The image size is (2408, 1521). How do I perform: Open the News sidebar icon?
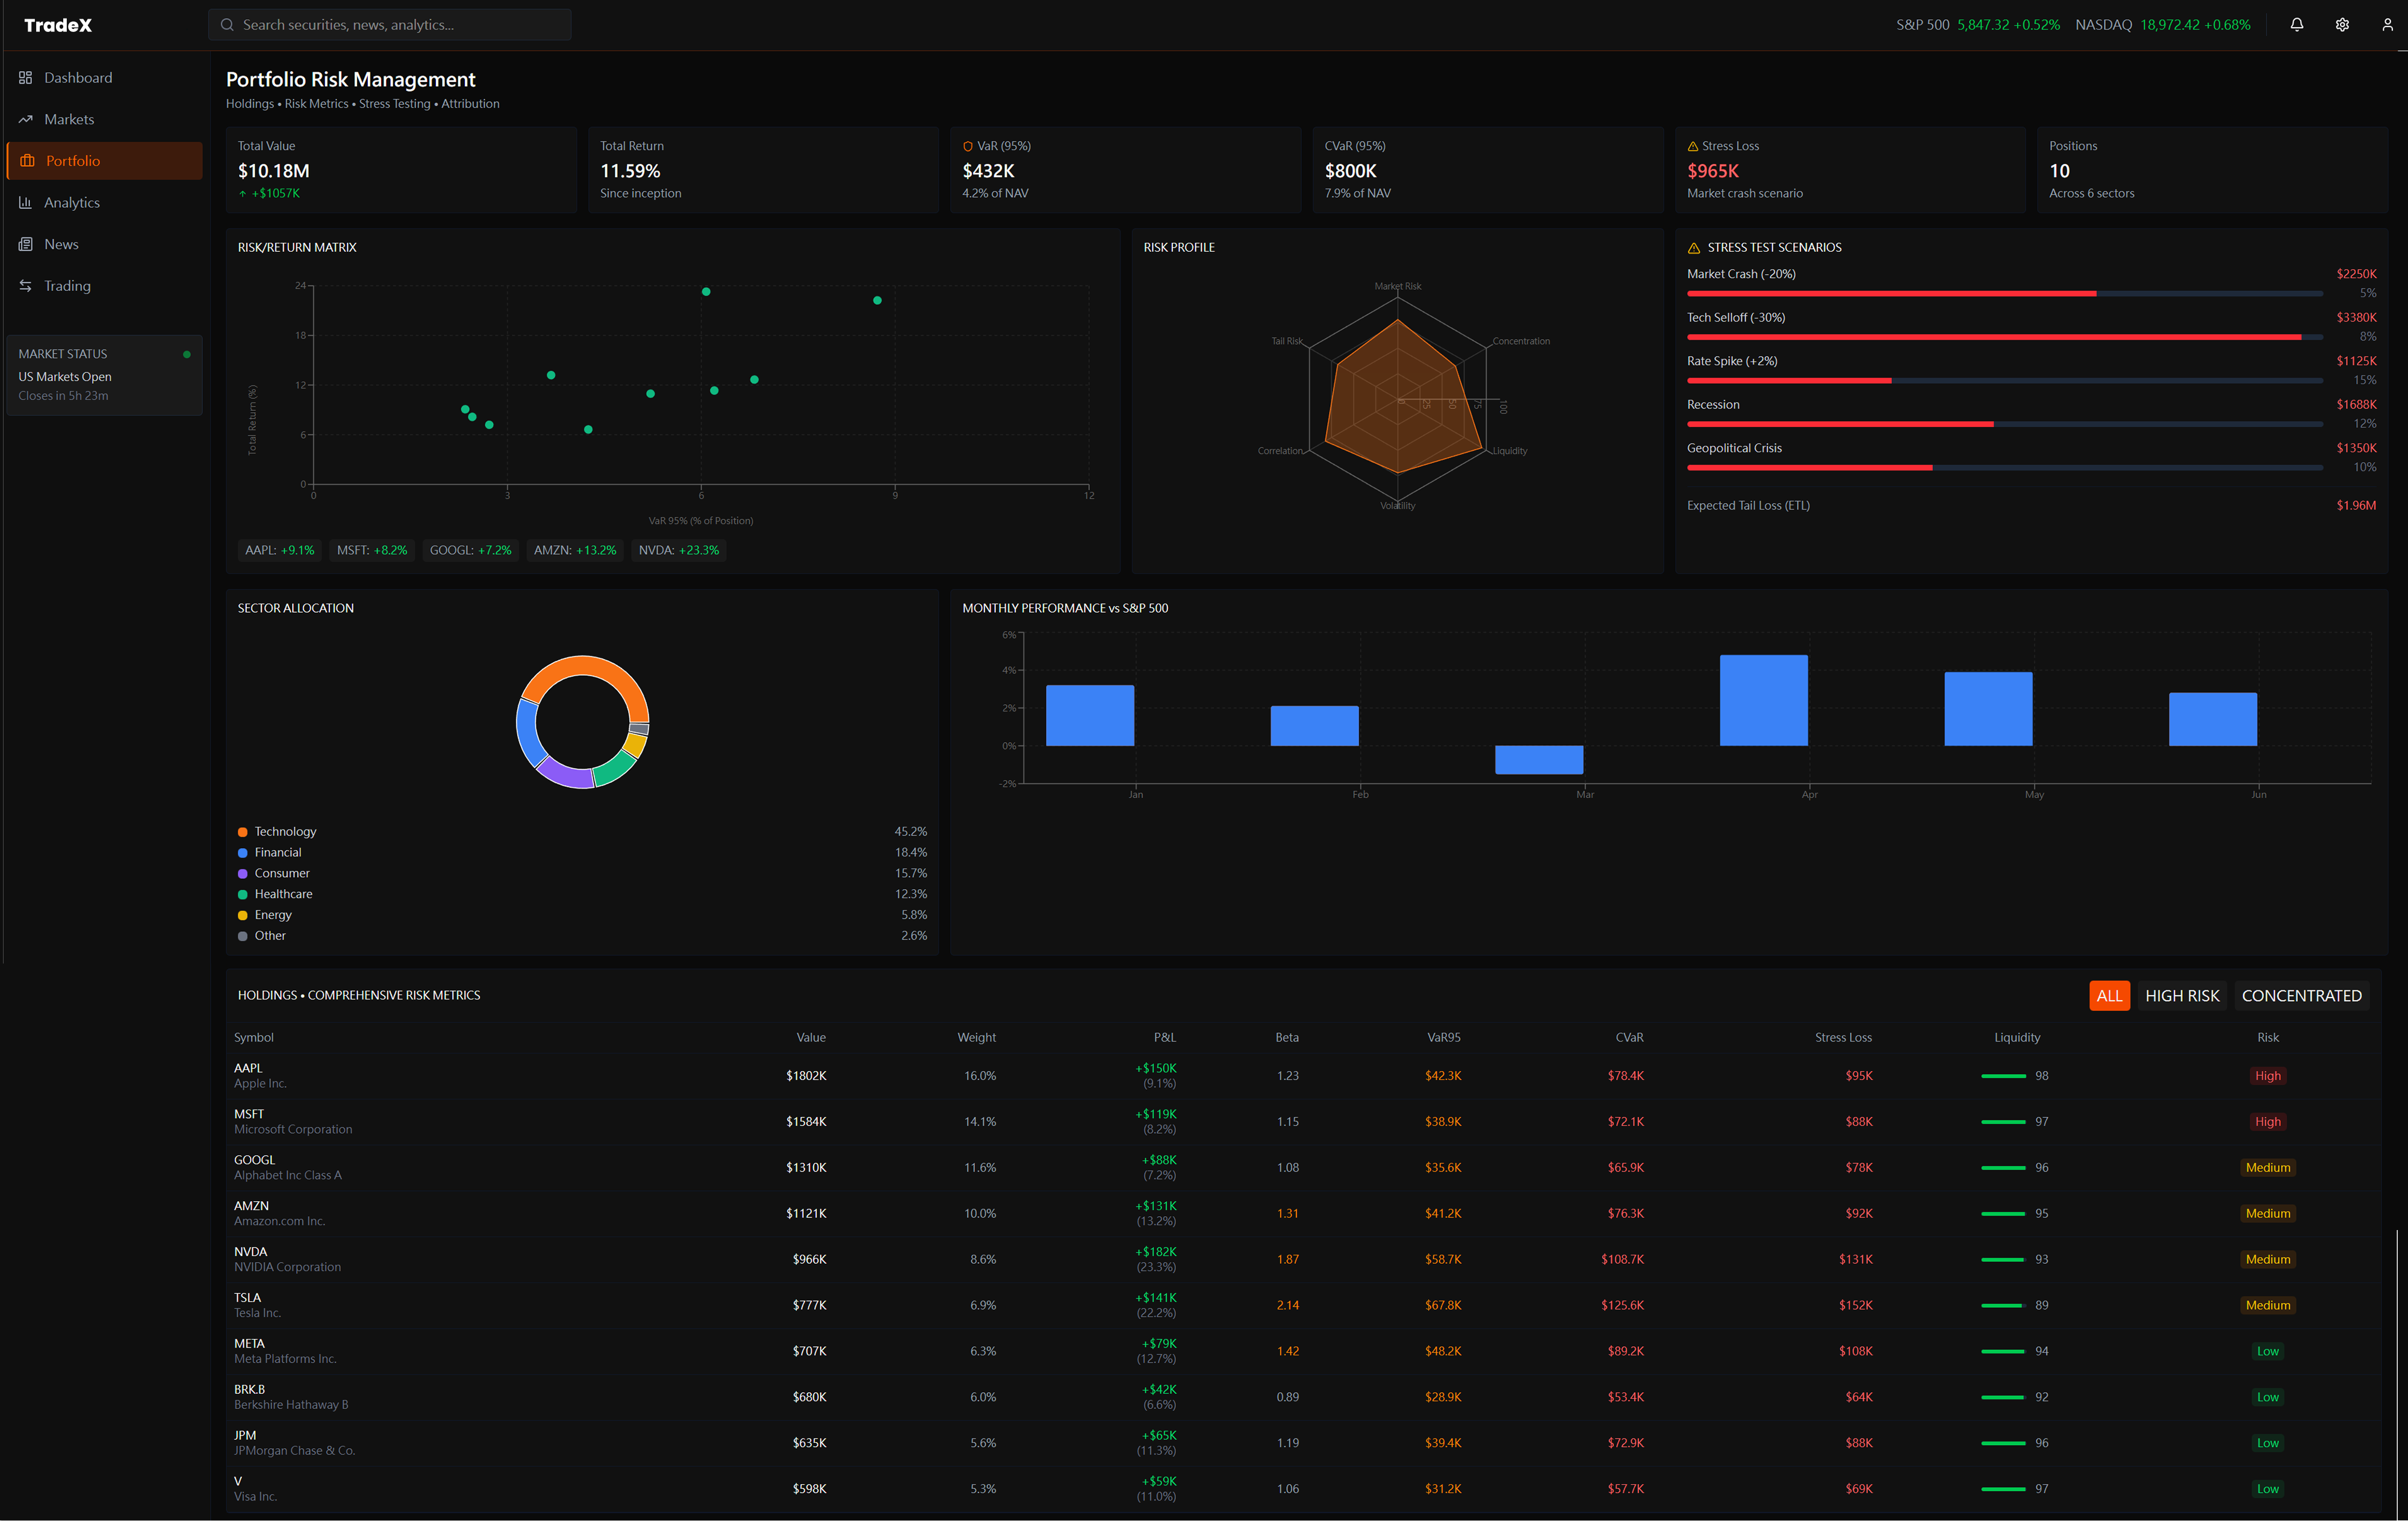click(27, 243)
